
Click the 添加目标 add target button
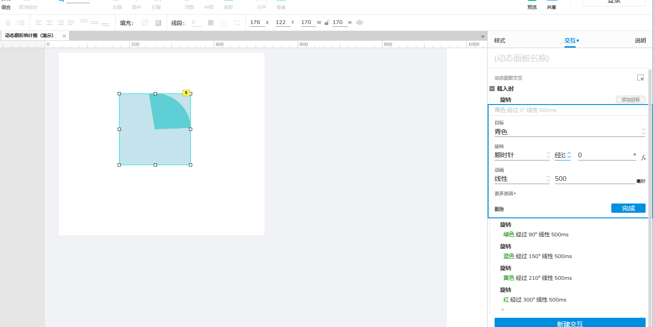[x=630, y=99]
